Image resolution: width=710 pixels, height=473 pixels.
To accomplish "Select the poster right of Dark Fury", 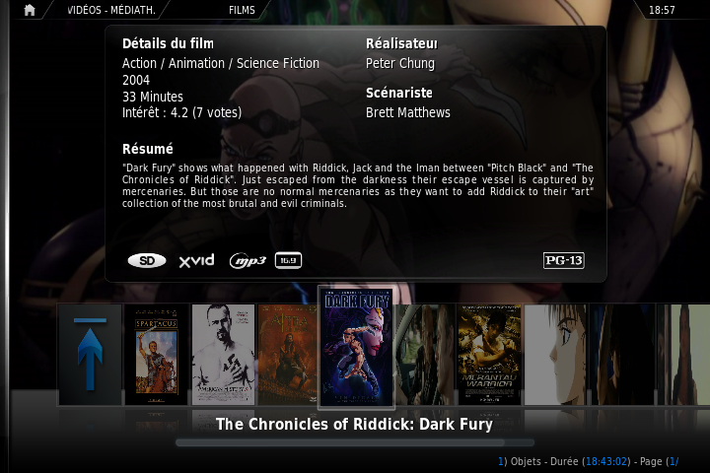I will click(425, 355).
